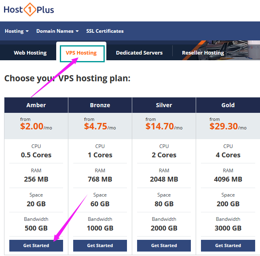
Task: Switch to the Web Hosting tab
Action: coord(30,53)
